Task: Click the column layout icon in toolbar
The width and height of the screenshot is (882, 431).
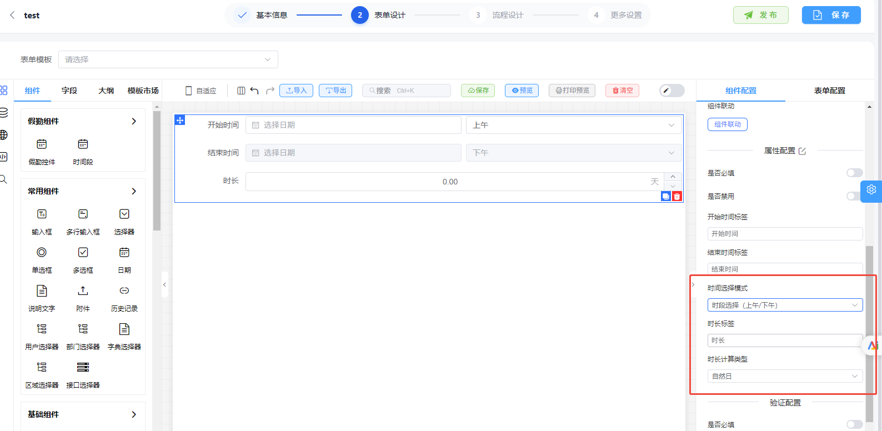Action: (x=241, y=91)
